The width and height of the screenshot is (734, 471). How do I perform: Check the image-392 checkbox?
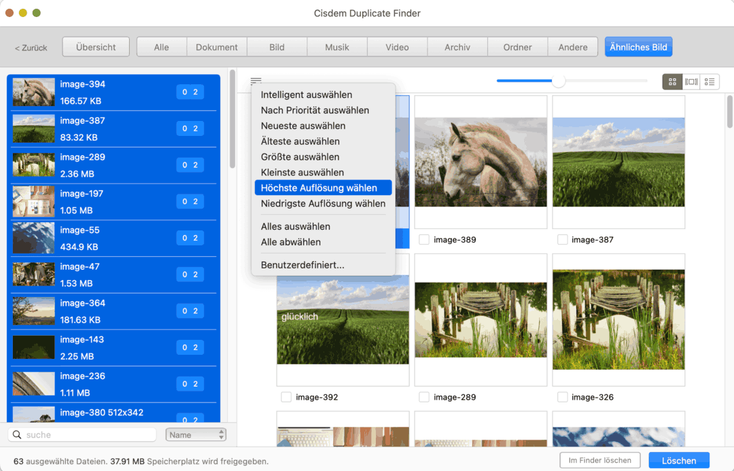click(286, 397)
